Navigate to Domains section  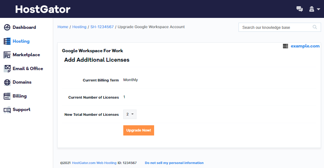point(22,82)
